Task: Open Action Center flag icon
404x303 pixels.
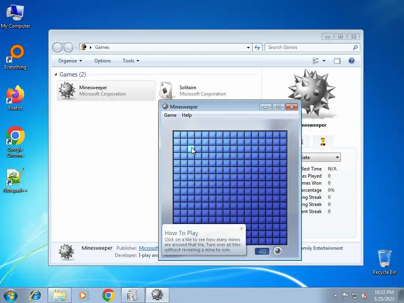Action: pos(345,295)
